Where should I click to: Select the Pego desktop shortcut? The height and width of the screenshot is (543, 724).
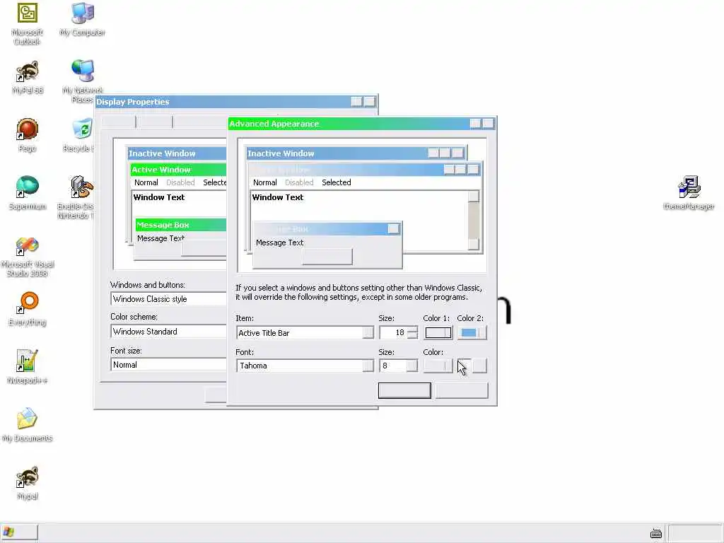[28, 135]
